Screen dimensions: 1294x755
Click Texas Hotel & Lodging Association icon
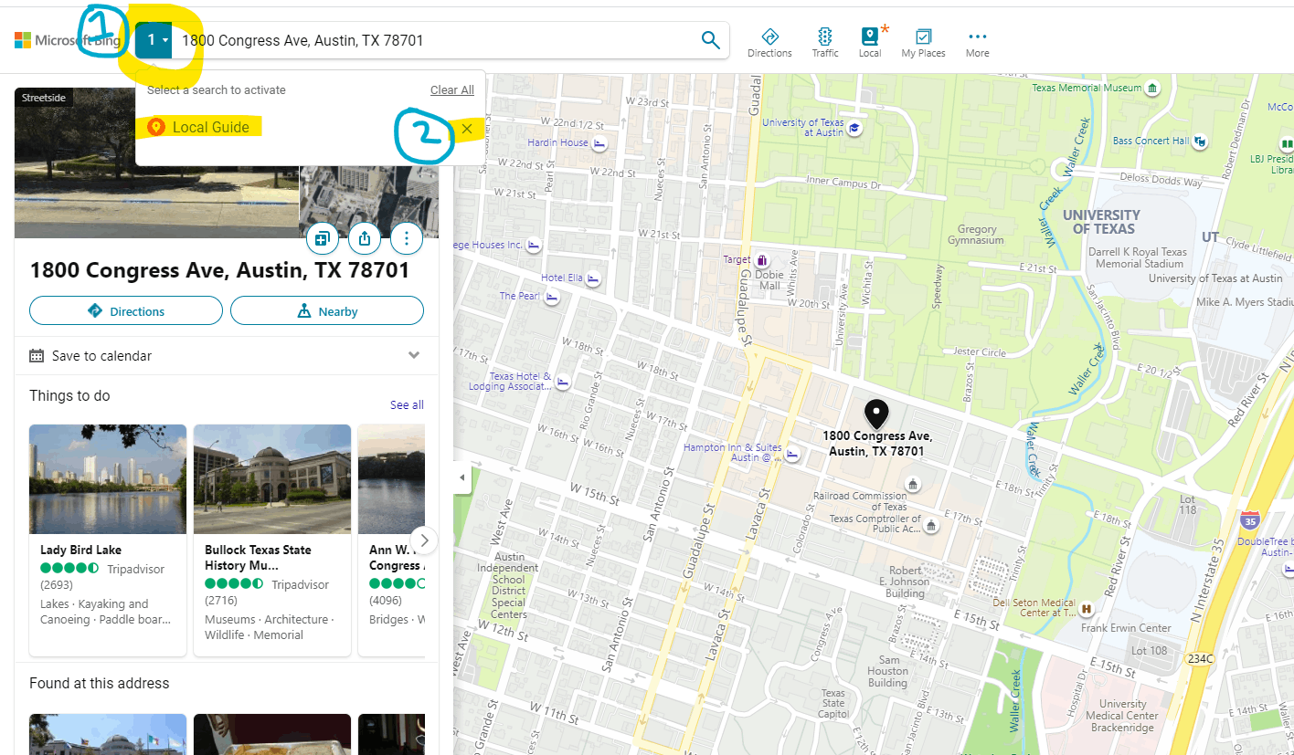[563, 382]
